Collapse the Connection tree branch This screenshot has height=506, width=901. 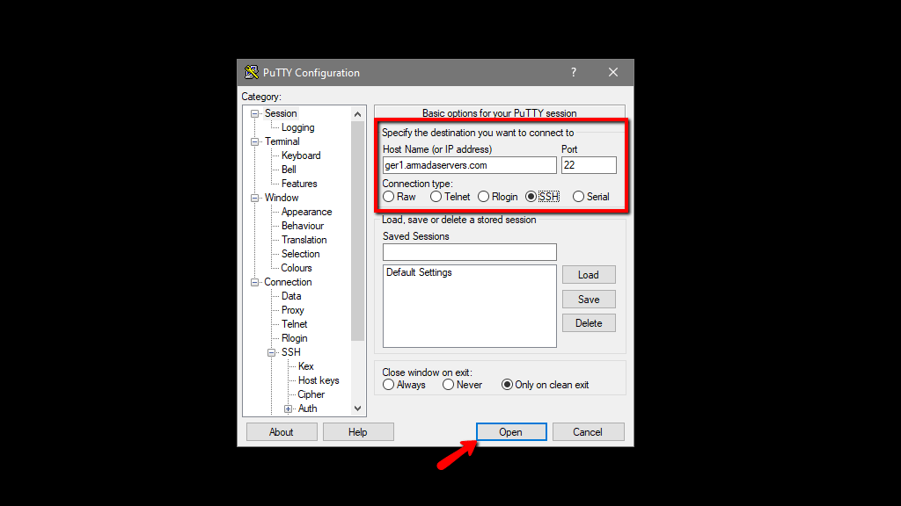coord(254,281)
